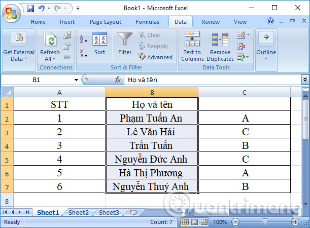Screen dimensions: 310x228
Task: Select row 5 header
Action: point(7,159)
